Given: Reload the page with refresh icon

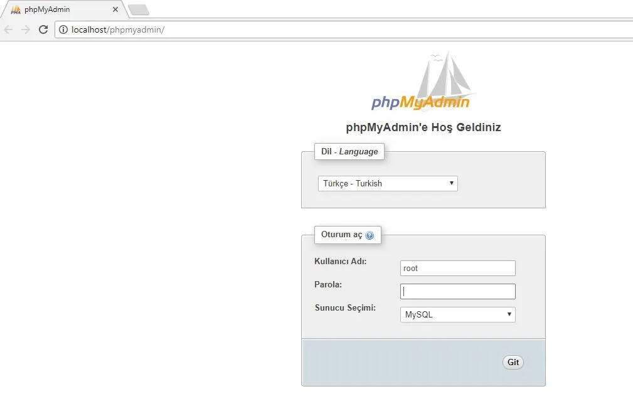Looking at the screenshot, I should tap(43, 29).
